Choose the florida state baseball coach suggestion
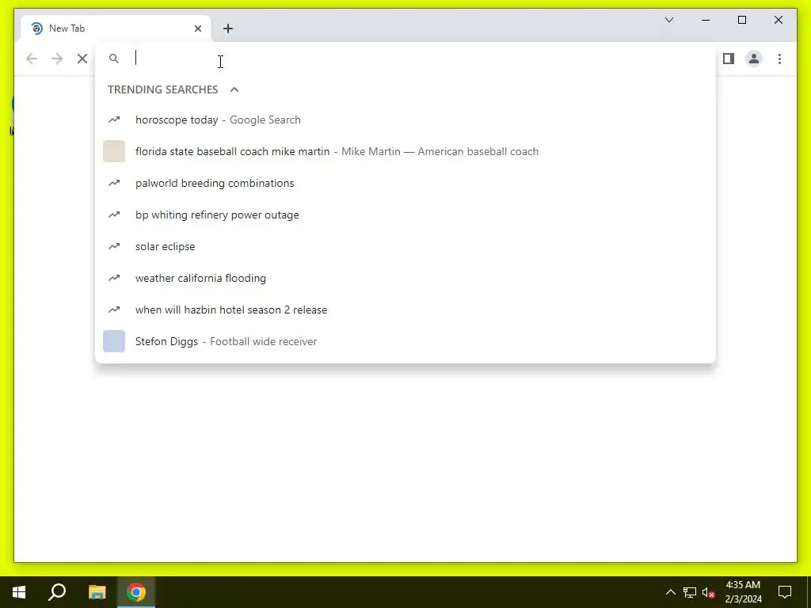811x608 pixels. (x=405, y=151)
